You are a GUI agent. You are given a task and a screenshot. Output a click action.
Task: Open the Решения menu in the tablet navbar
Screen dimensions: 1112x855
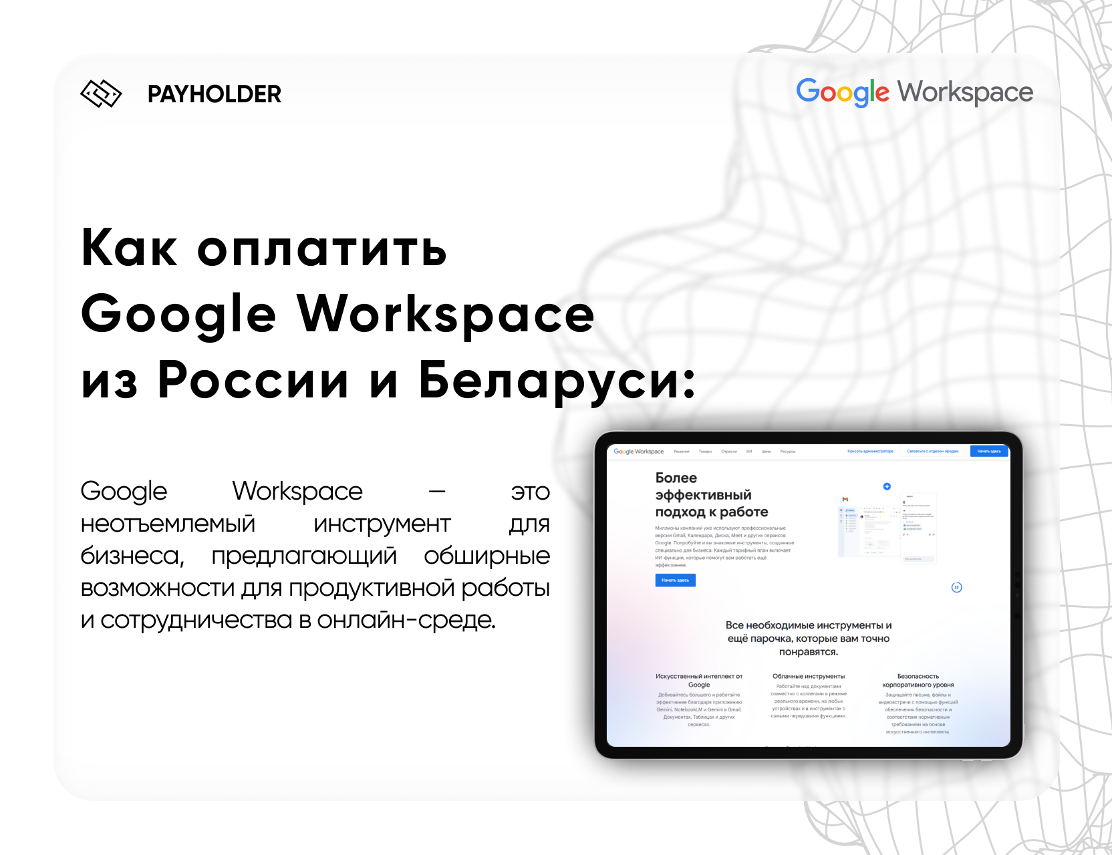point(682,452)
